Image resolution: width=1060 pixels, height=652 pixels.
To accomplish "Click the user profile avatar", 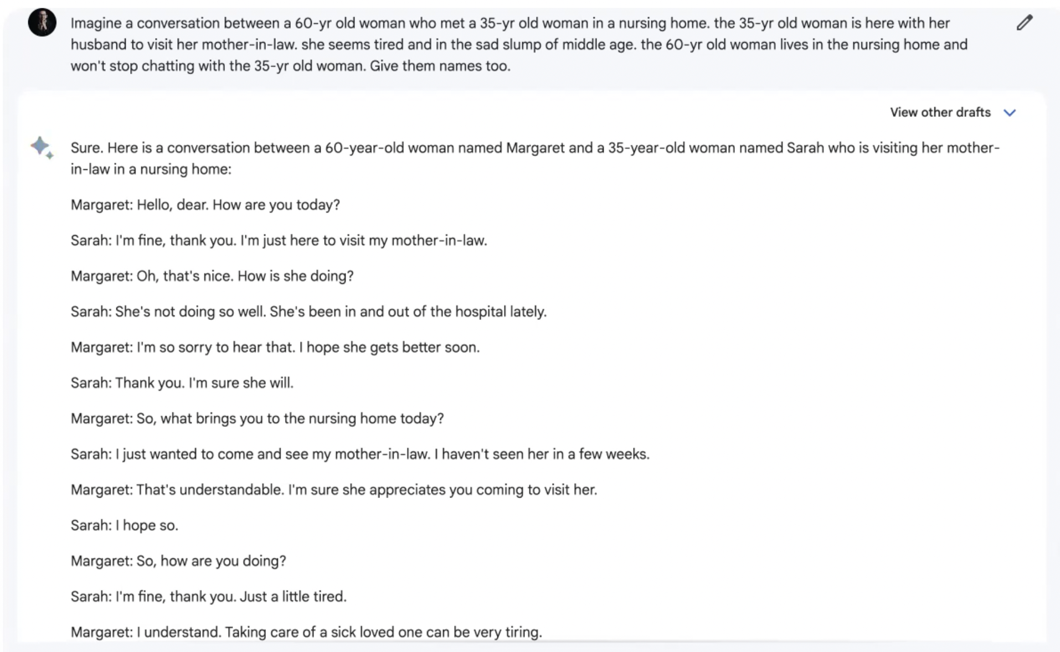I will [x=42, y=23].
